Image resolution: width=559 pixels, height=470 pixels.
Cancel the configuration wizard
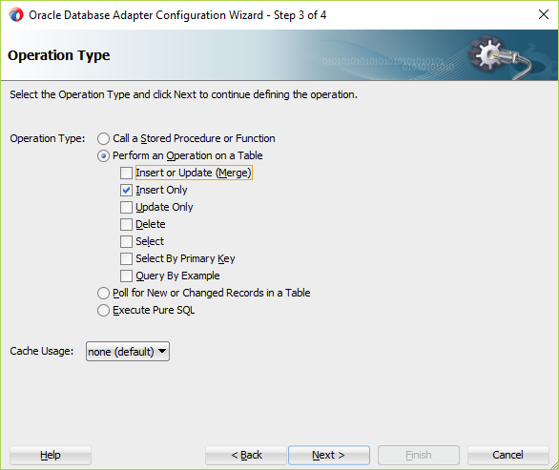tap(507, 455)
